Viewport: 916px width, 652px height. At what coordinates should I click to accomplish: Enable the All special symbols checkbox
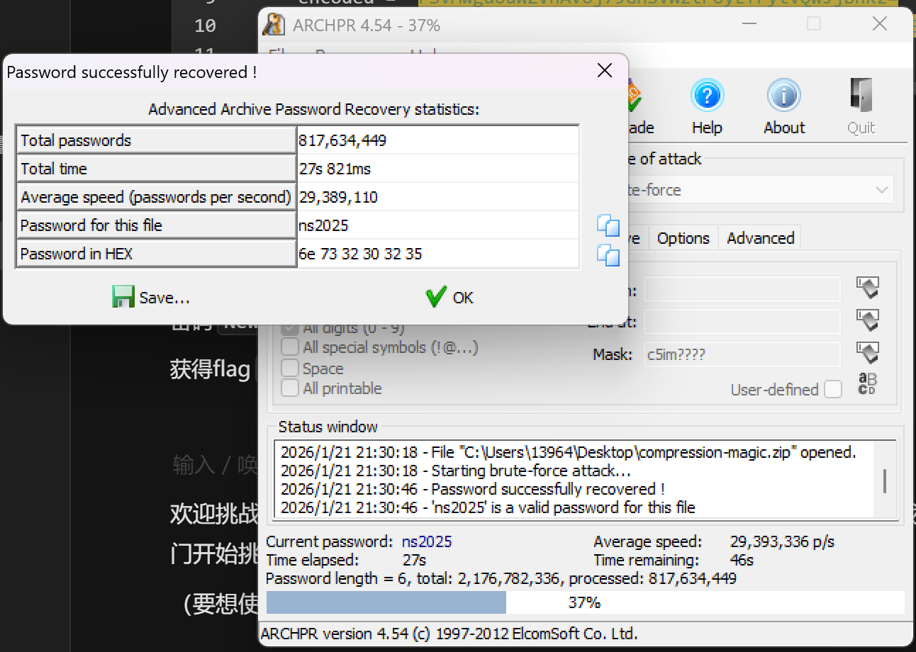(x=290, y=347)
